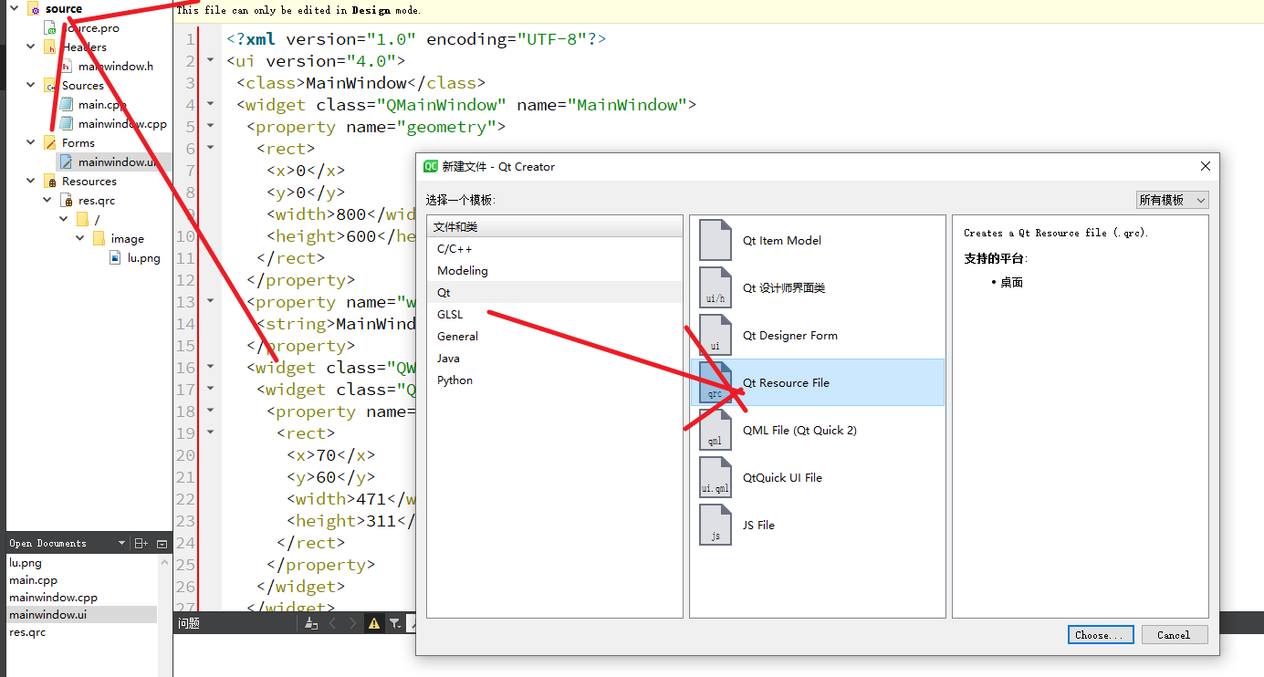Collapse the Sources folder
Screen dimensions: 1264x677
31,86
